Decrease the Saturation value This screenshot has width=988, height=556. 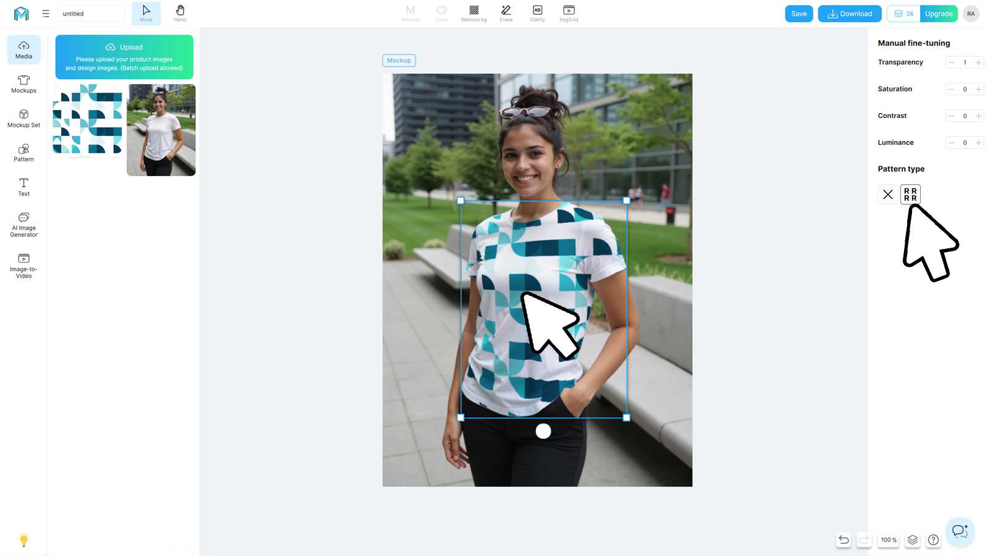point(952,89)
